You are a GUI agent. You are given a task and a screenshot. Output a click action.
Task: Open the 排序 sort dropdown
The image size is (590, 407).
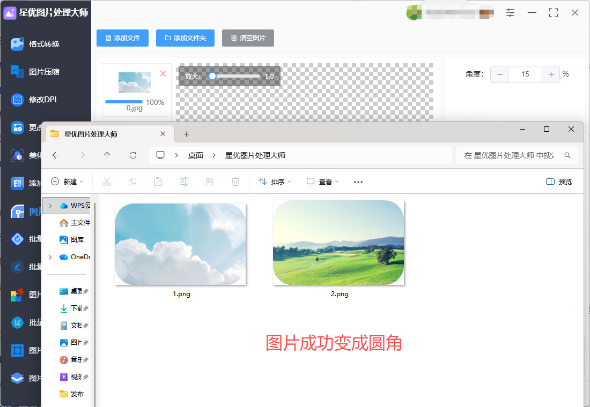pyautogui.click(x=275, y=182)
